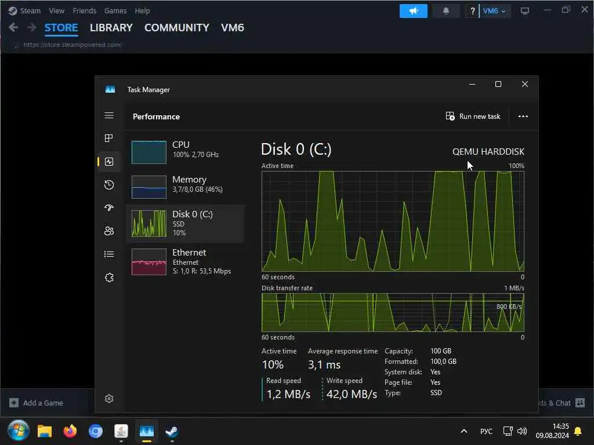Open the Processes page in Task Manager sidebar
The width and height of the screenshot is (594, 445).
point(109,138)
